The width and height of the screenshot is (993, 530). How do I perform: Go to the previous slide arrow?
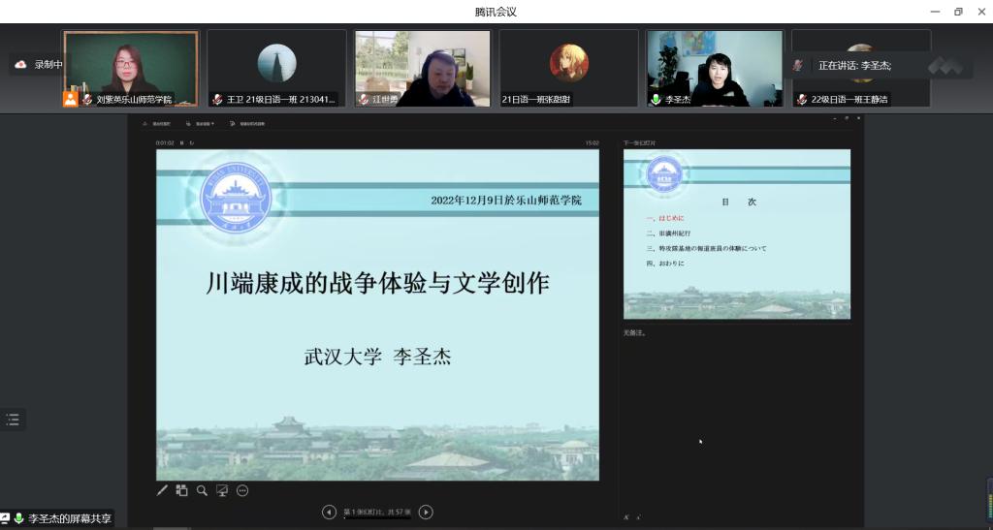coord(329,512)
